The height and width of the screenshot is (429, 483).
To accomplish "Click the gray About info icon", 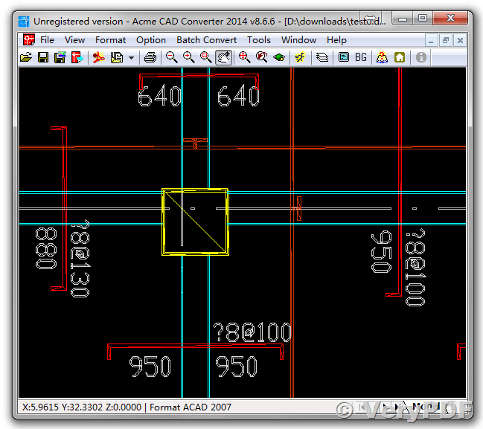I will click(x=420, y=57).
